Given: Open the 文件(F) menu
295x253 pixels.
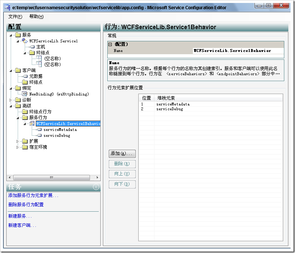Looking at the screenshot, I should pyautogui.click(x=15, y=17).
